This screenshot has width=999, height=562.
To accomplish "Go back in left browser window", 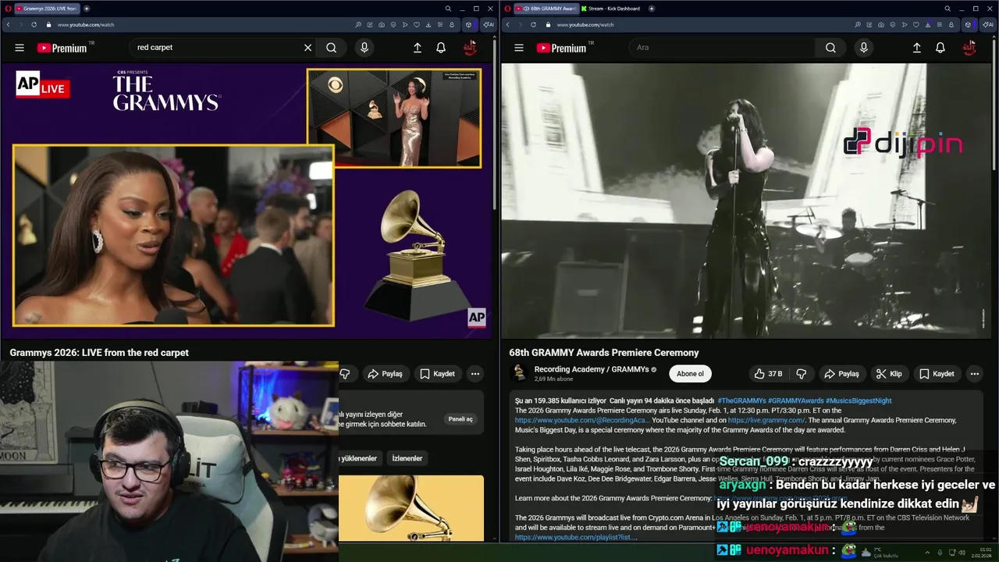I will tap(9, 24).
